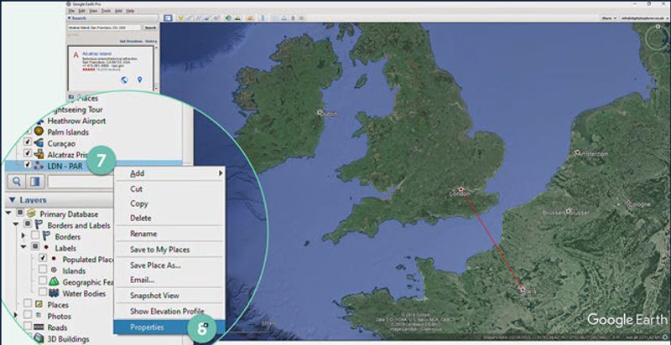
Task: Open the Tools menu in the menu bar
Action: pos(107,10)
